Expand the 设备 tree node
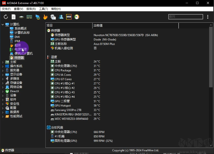The width and height of the screenshot is (214, 154). point(2,96)
